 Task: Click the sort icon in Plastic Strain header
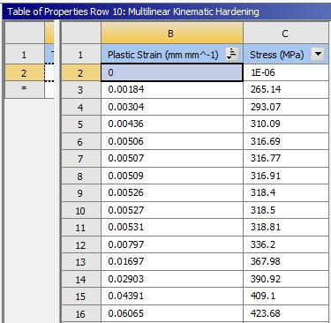[232, 54]
